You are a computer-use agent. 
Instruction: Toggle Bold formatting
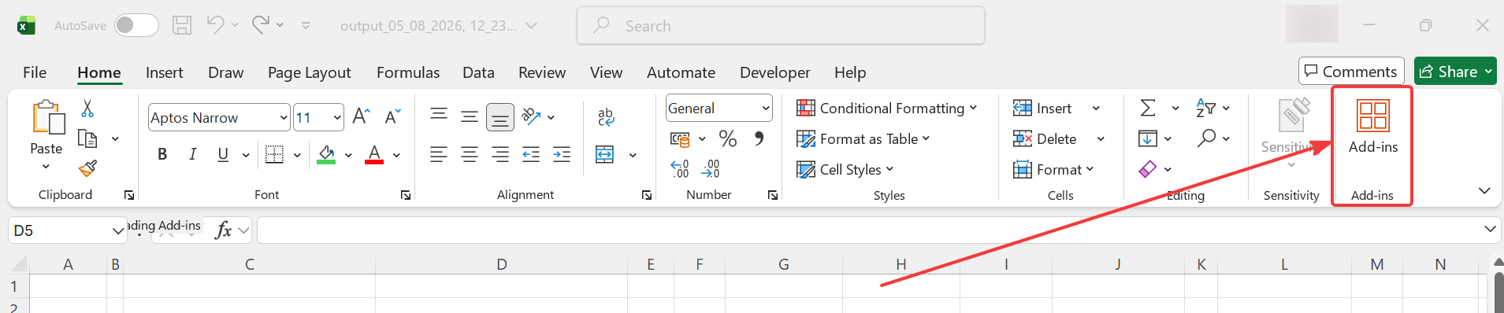(x=162, y=155)
